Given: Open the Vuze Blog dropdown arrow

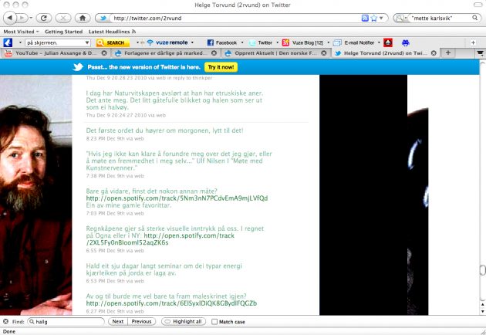Looking at the screenshot, I should click(328, 42).
